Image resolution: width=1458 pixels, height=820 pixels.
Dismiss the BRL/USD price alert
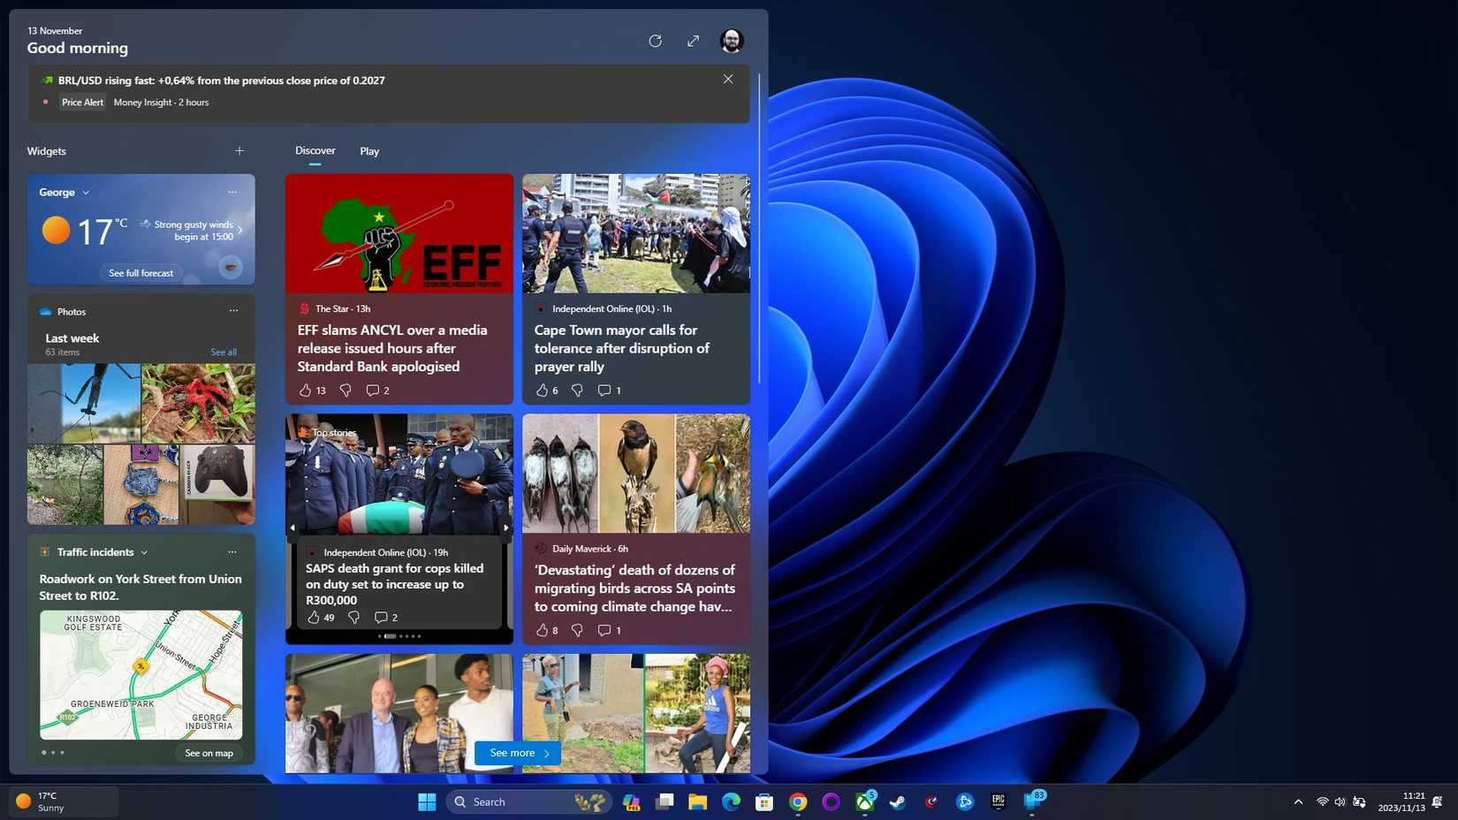[727, 79]
